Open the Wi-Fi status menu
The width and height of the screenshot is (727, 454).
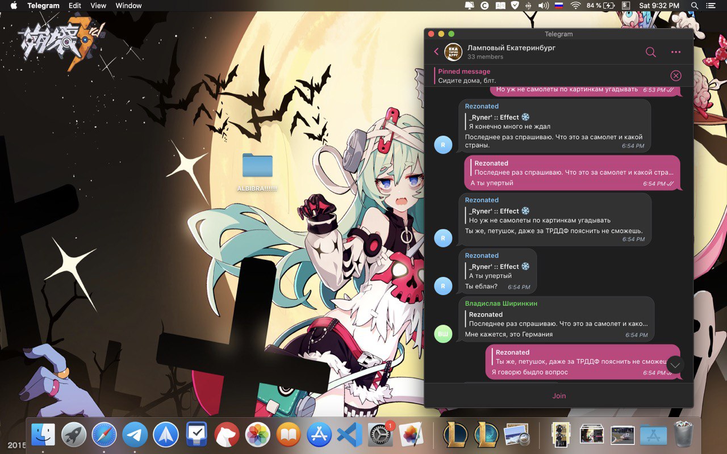tap(575, 6)
